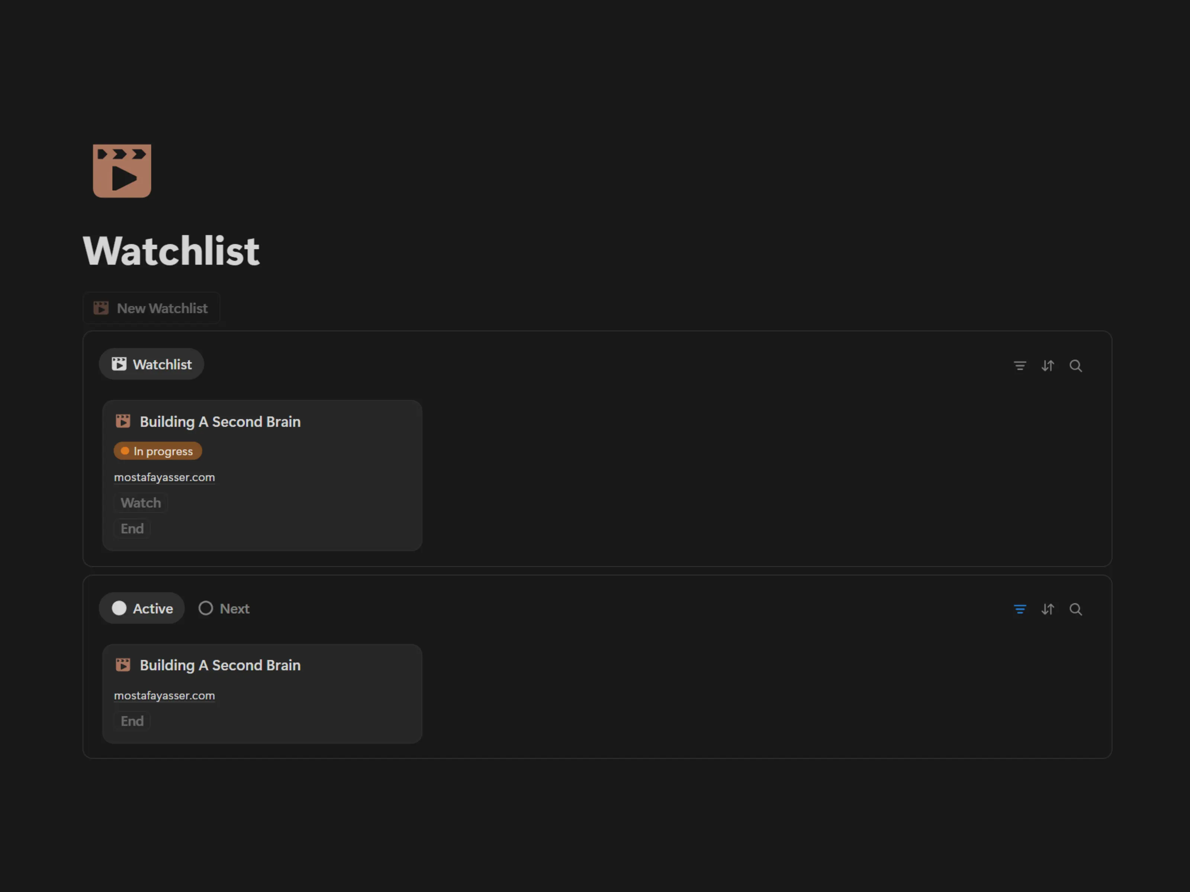Screen dimensions: 1190x892
Task: Search the top Watchlist database
Action: (1075, 366)
